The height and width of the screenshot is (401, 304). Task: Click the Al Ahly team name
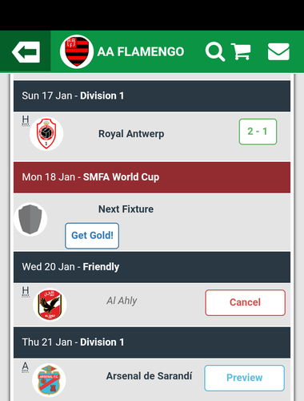click(122, 301)
